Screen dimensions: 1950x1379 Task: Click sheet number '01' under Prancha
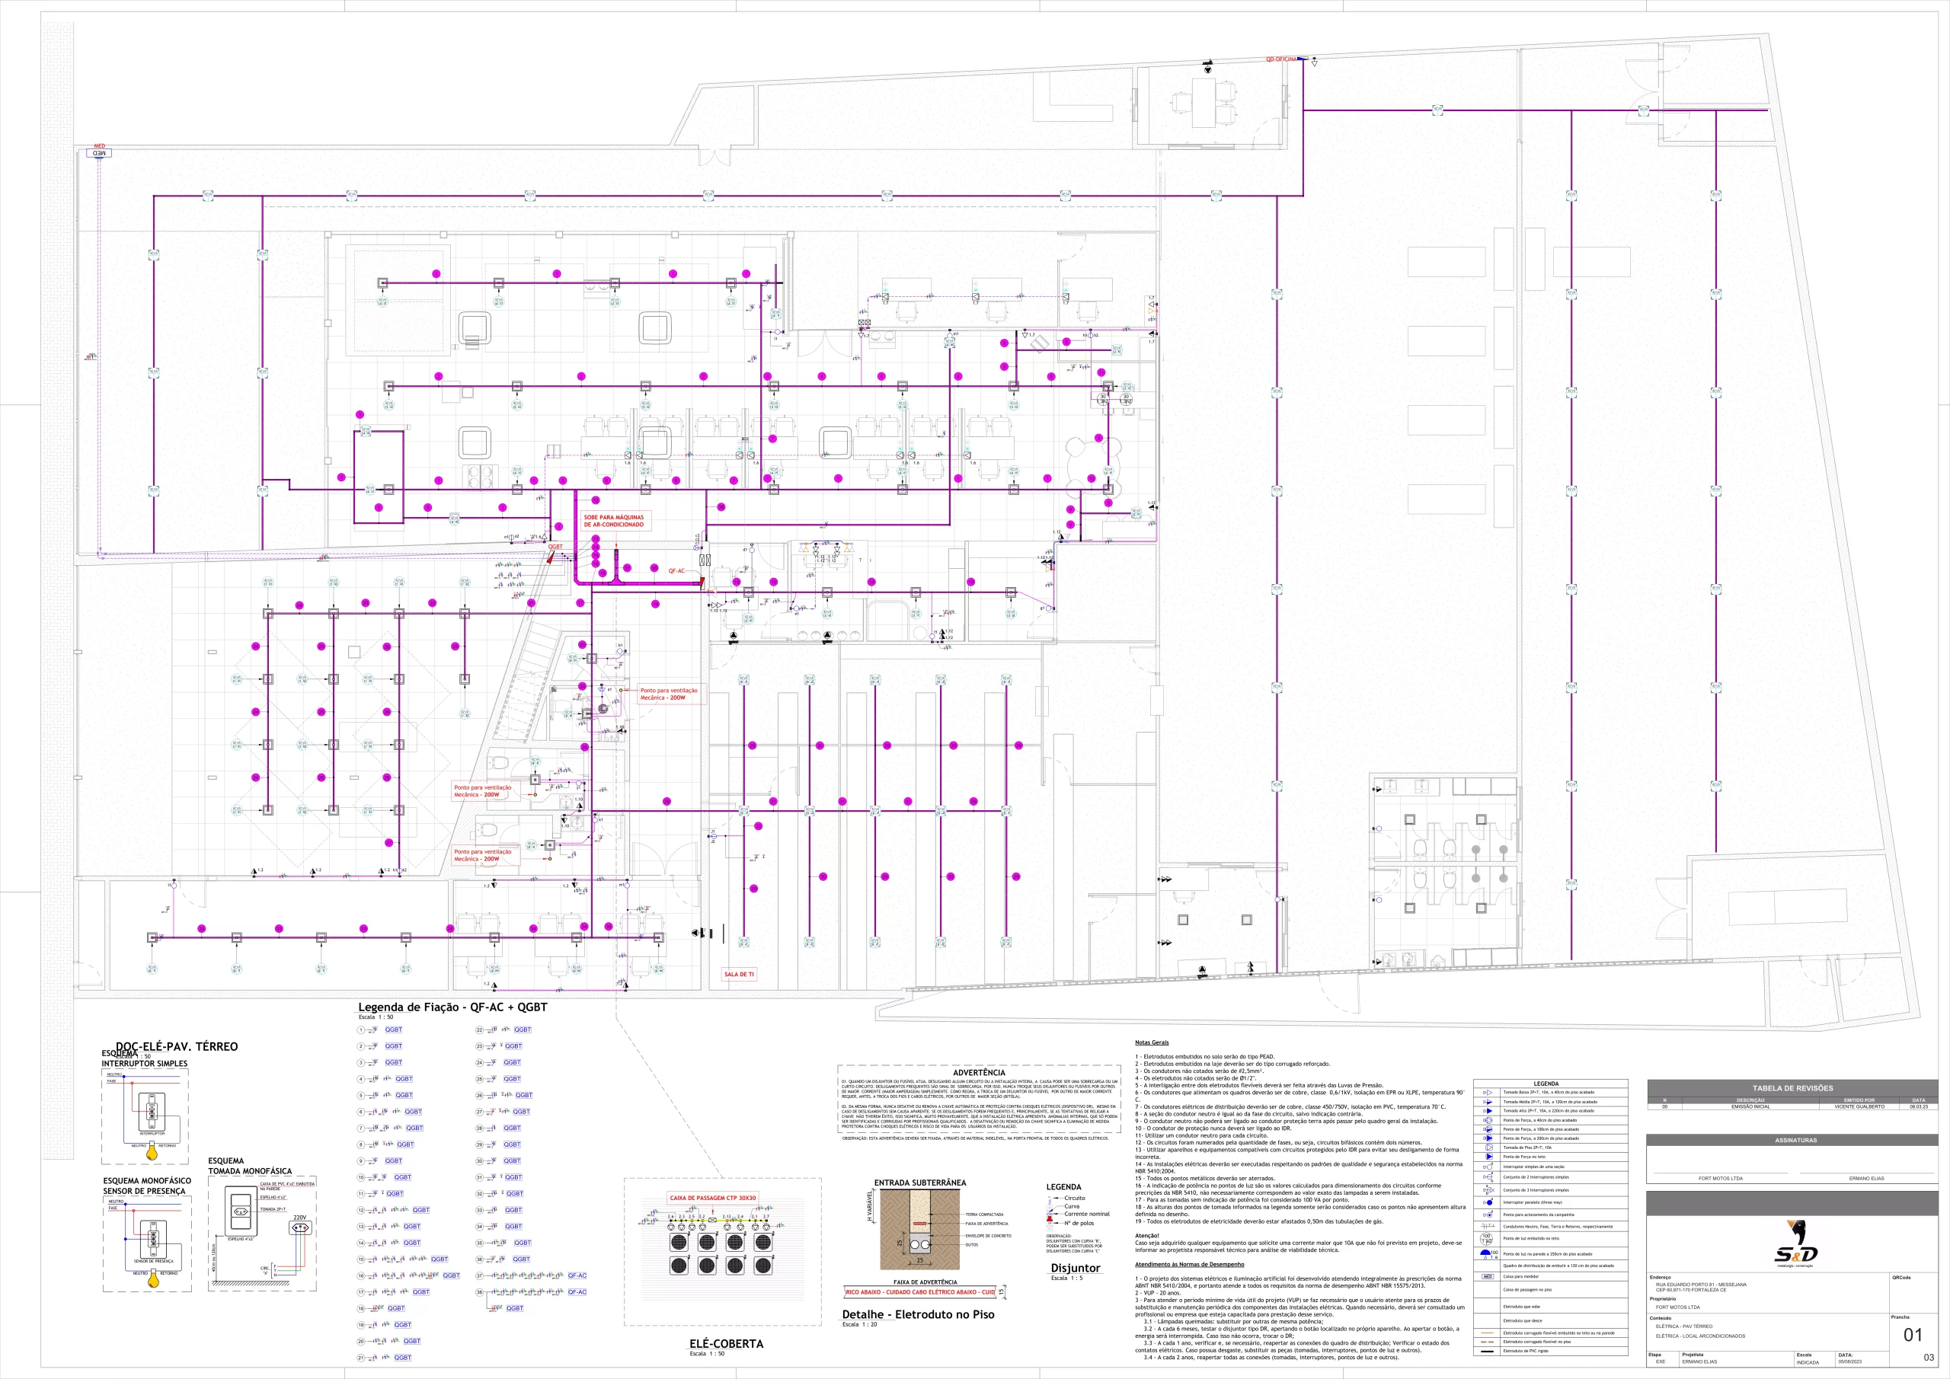pyautogui.click(x=1913, y=1335)
